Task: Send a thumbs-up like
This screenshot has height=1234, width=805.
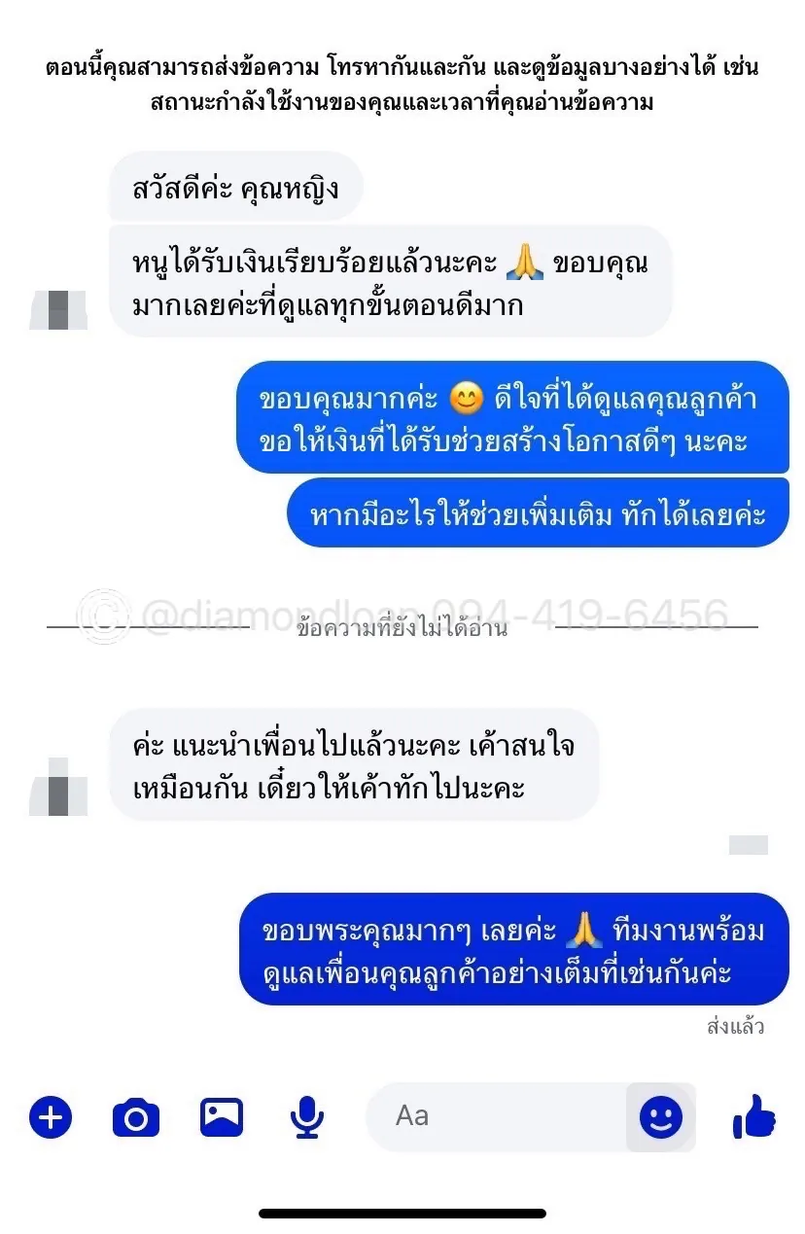Action: point(754,1116)
